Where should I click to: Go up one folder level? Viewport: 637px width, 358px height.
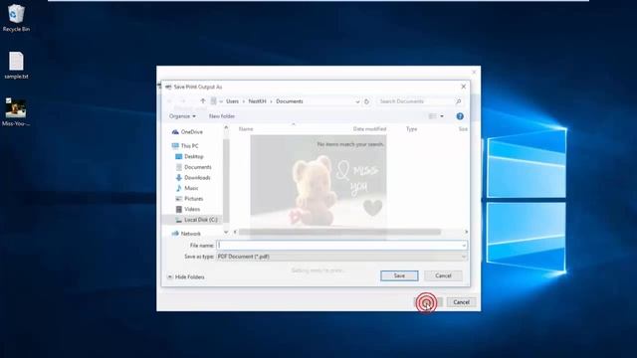click(203, 101)
